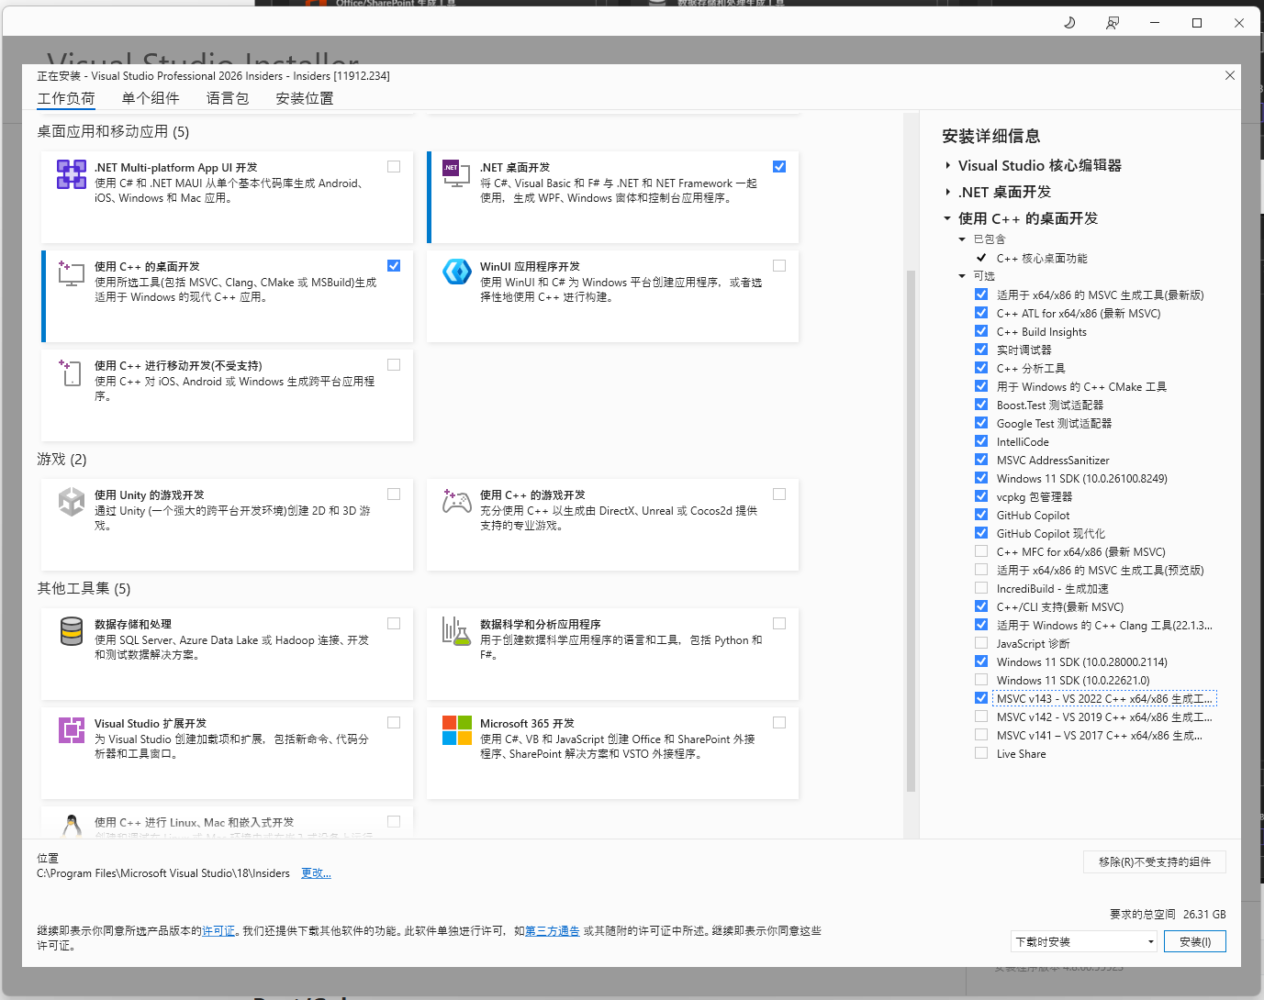1264x1000 pixels.
Task: Enable IncrediBuild - 生成加速 component
Action: pos(981,588)
